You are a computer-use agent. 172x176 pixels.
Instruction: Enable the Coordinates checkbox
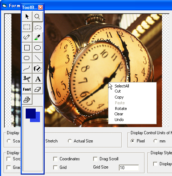[55, 159]
